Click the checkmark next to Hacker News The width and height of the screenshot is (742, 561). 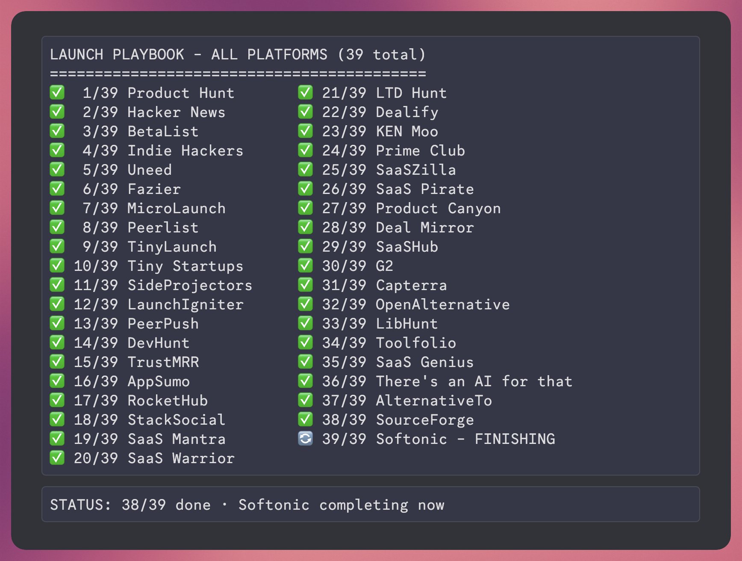tap(57, 112)
